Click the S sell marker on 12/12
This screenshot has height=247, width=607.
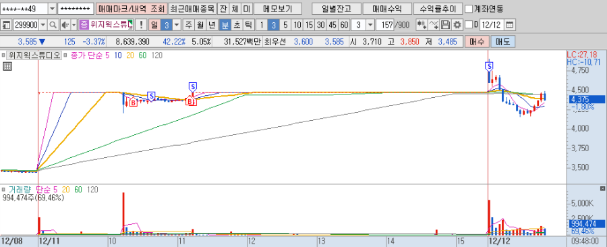(490, 67)
